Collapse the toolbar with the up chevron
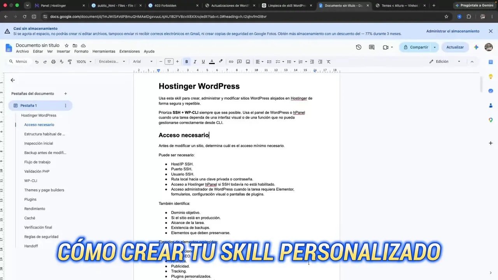This screenshot has width=498, height=280. tap(472, 61)
